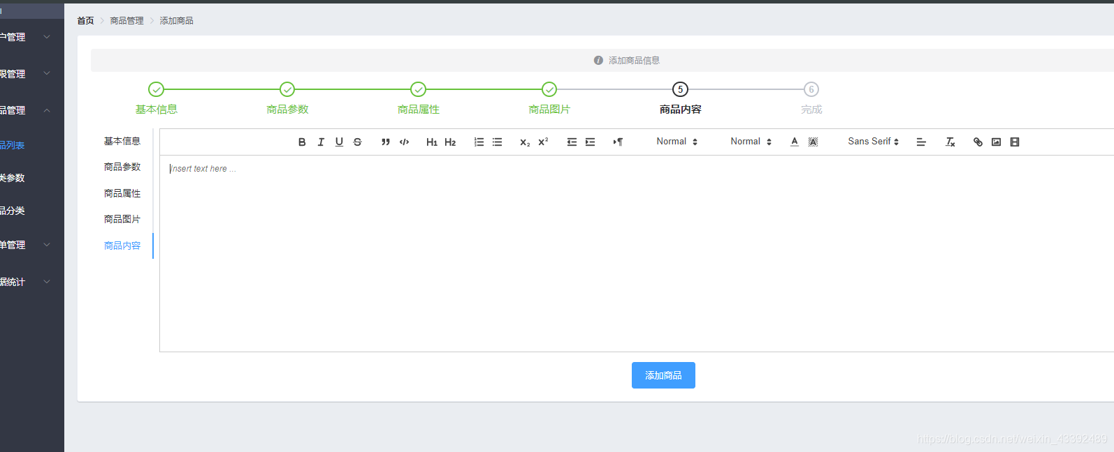Switch text direction with the paragraph icon
Image resolution: width=1114 pixels, height=452 pixels.
coord(618,142)
